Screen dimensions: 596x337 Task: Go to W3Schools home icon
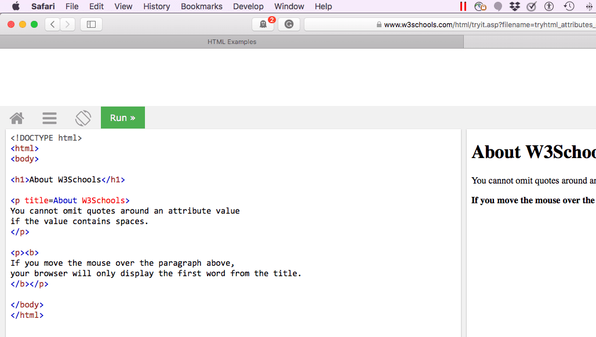(x=17, y=118)
